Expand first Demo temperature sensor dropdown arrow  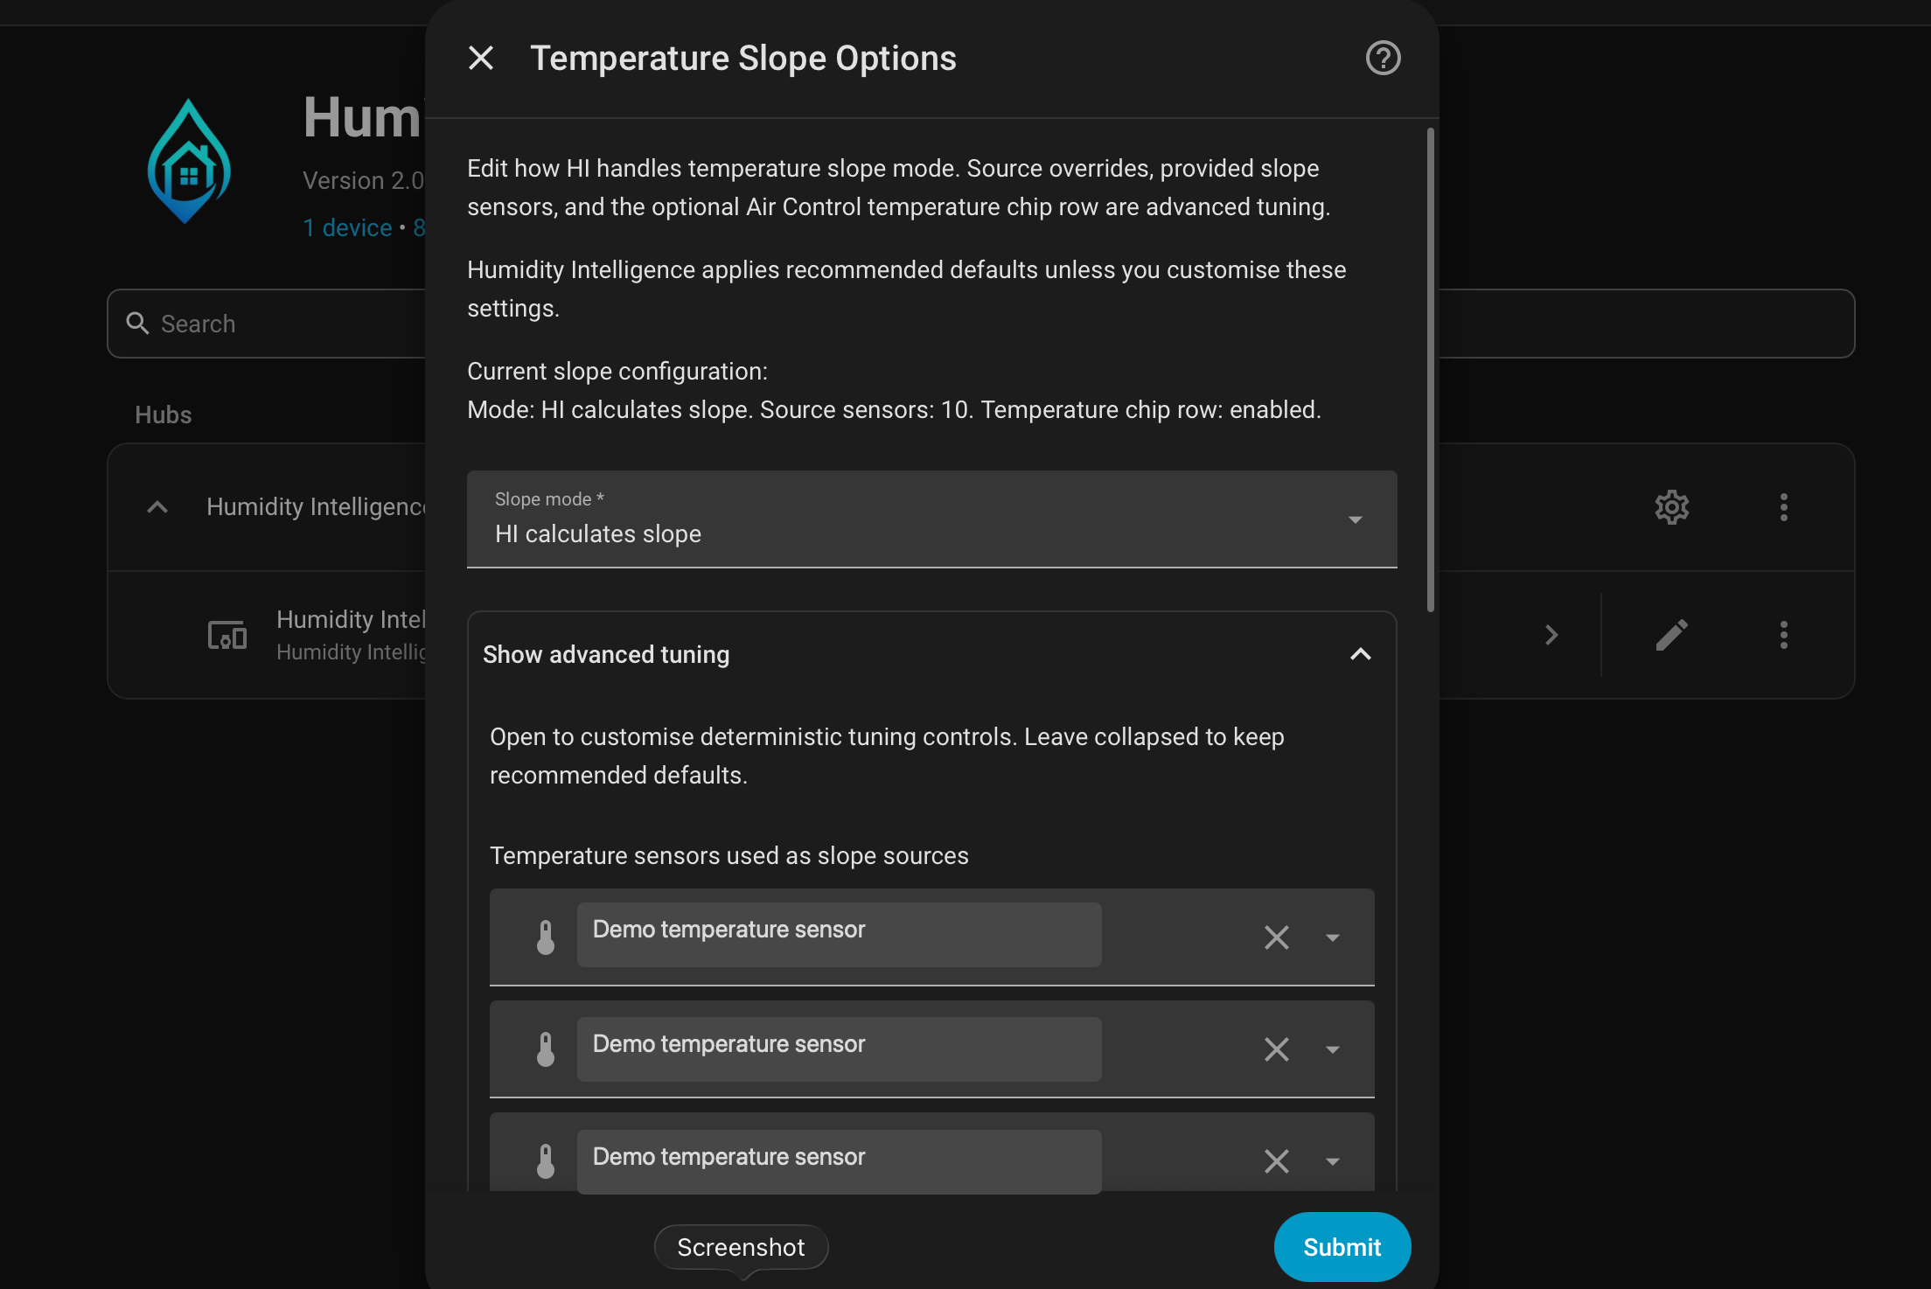(1332, 937)
